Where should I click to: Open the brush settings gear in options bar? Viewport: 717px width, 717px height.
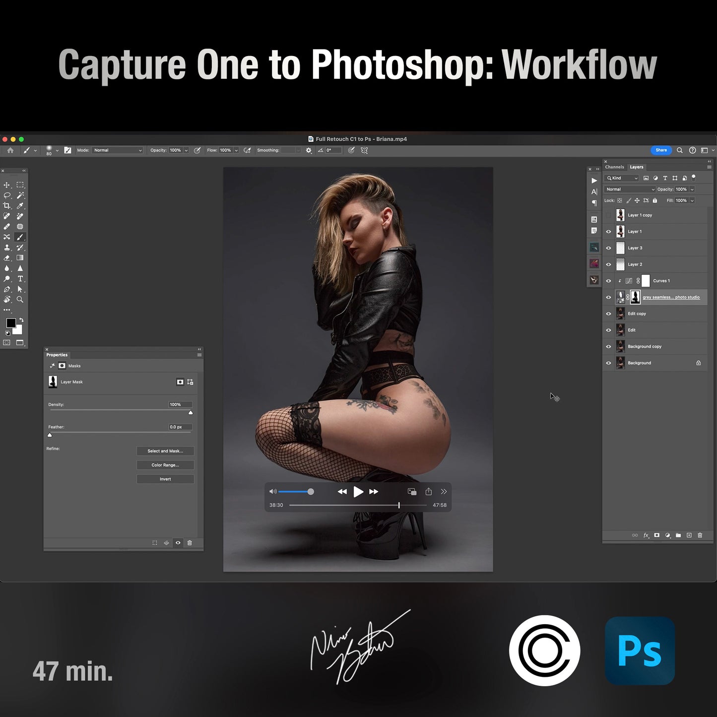(308, 150)
